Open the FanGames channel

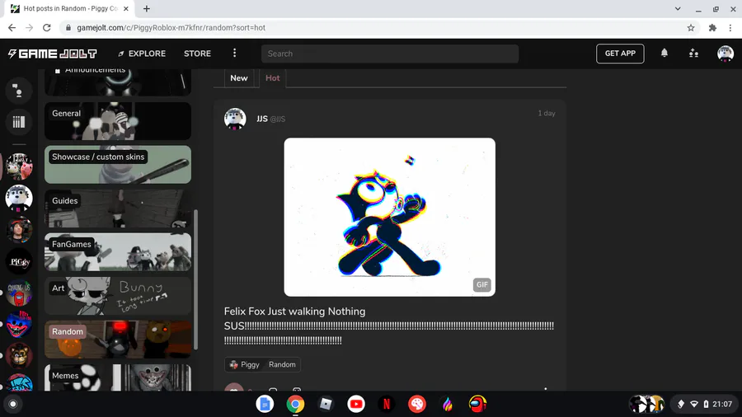[x=118, y=252]
